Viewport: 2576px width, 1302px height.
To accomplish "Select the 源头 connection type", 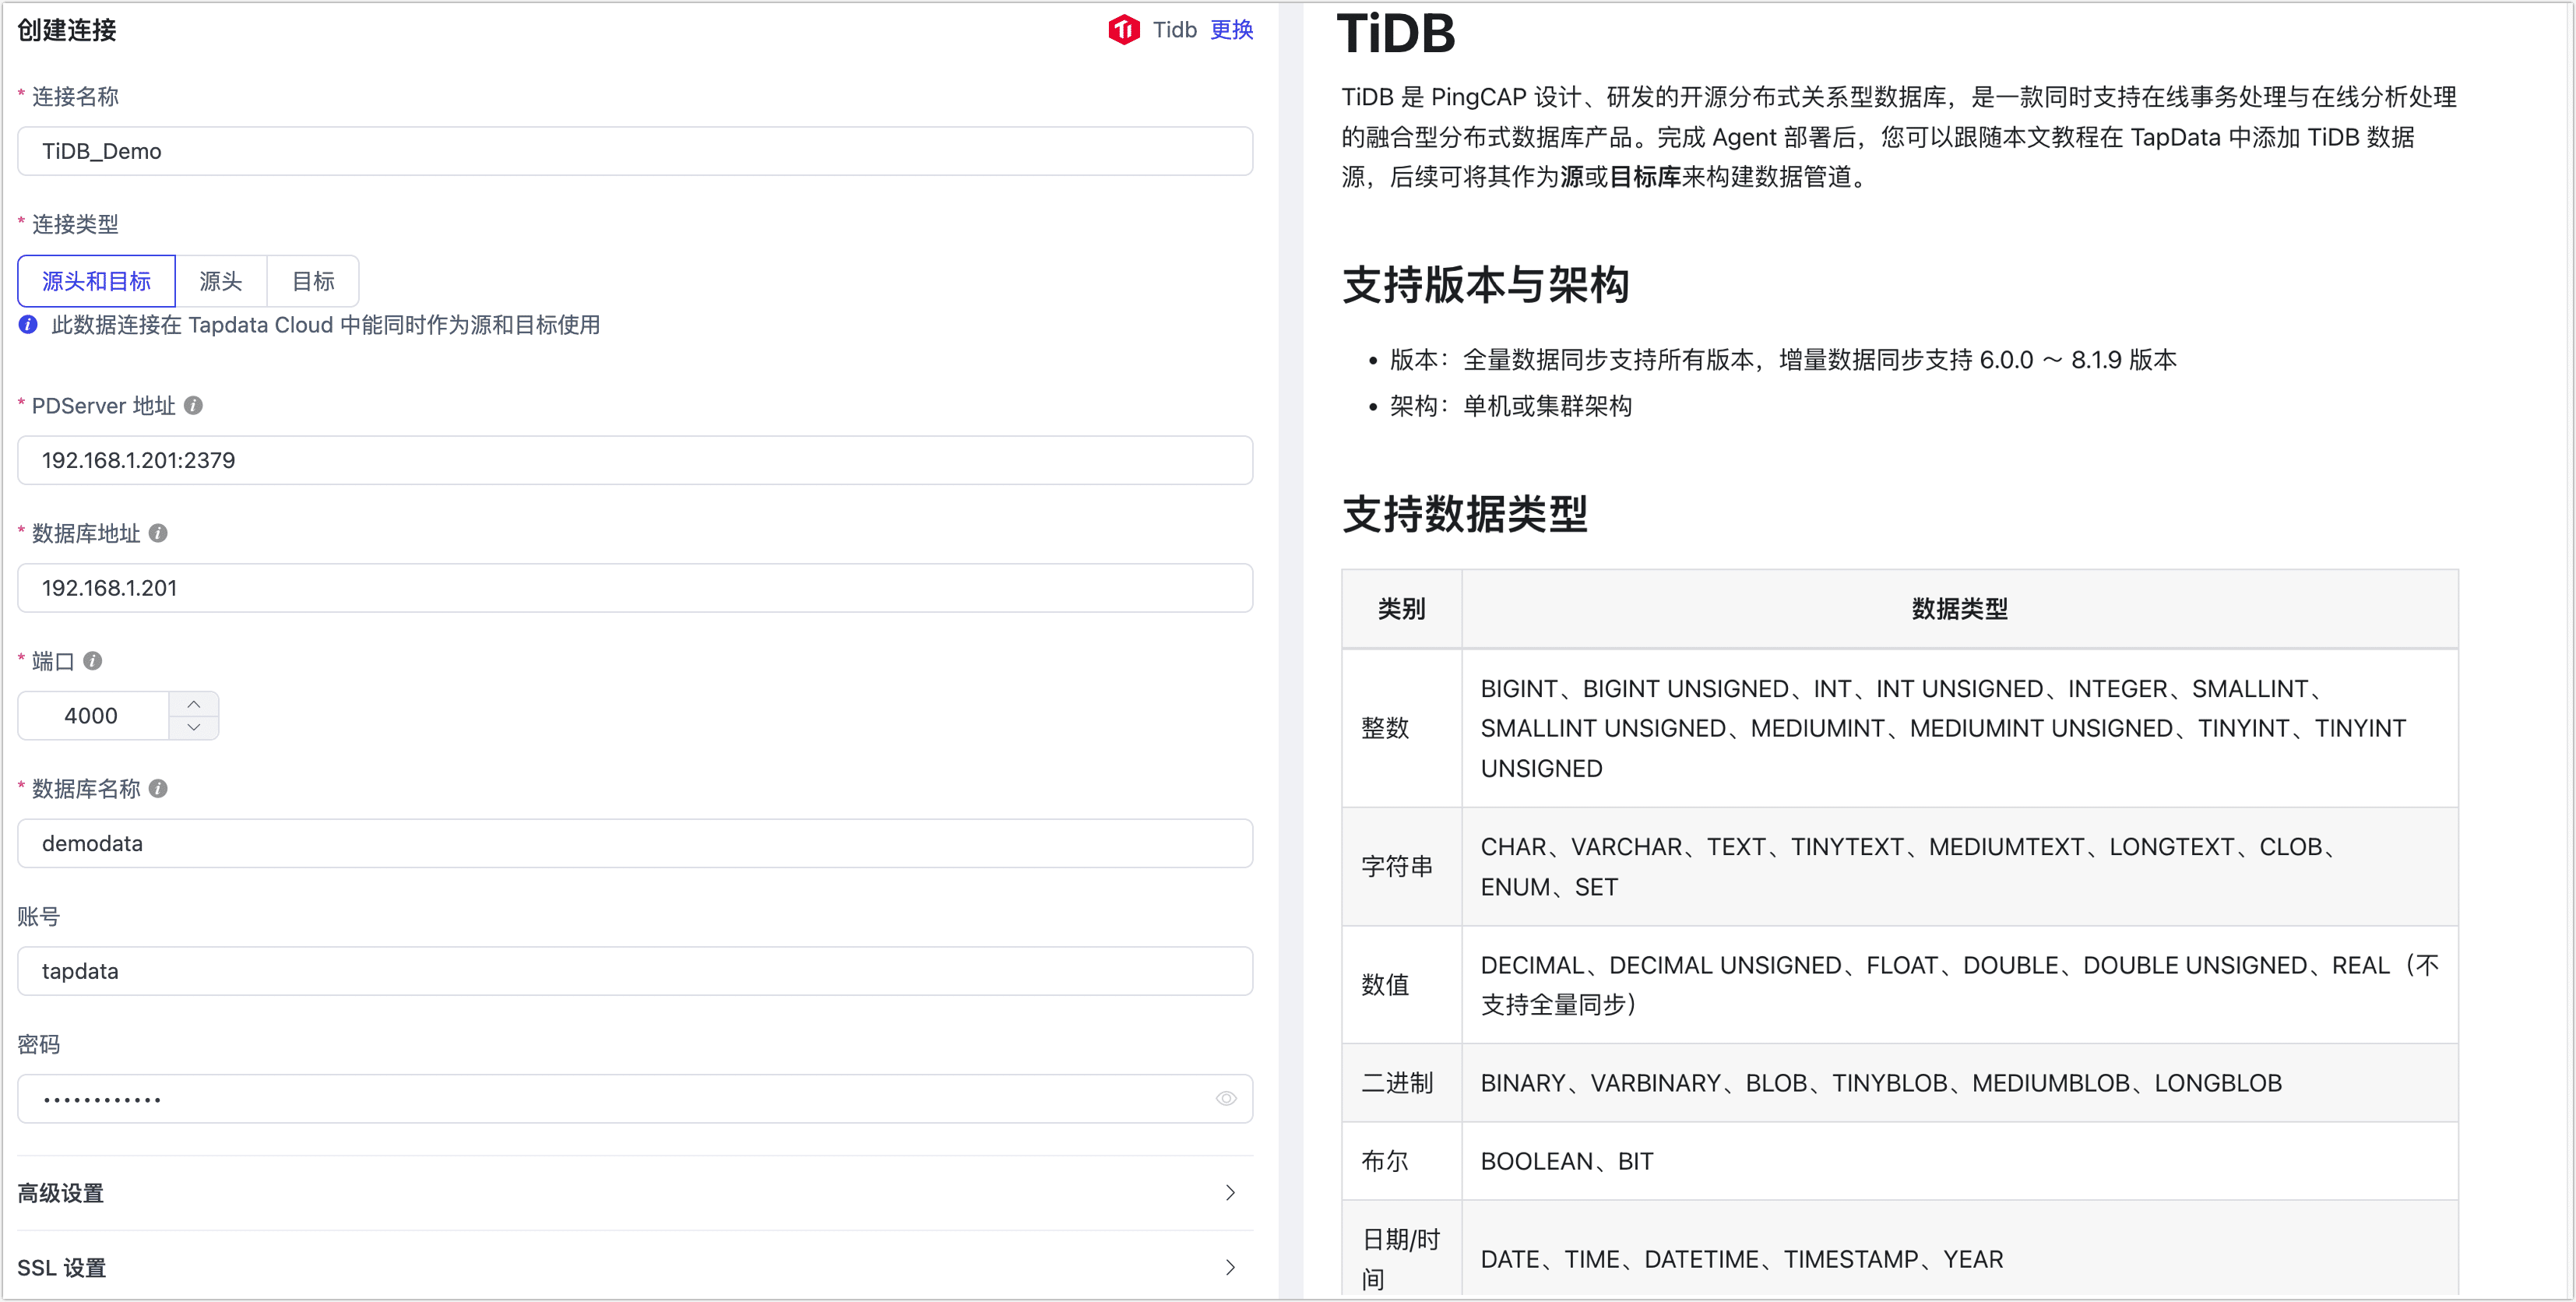I will tap(221, 281).
